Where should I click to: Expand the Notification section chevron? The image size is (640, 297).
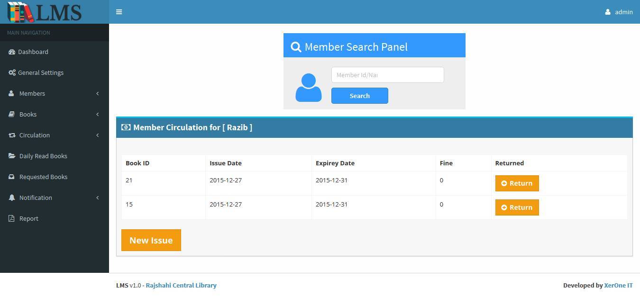point(98,198)
